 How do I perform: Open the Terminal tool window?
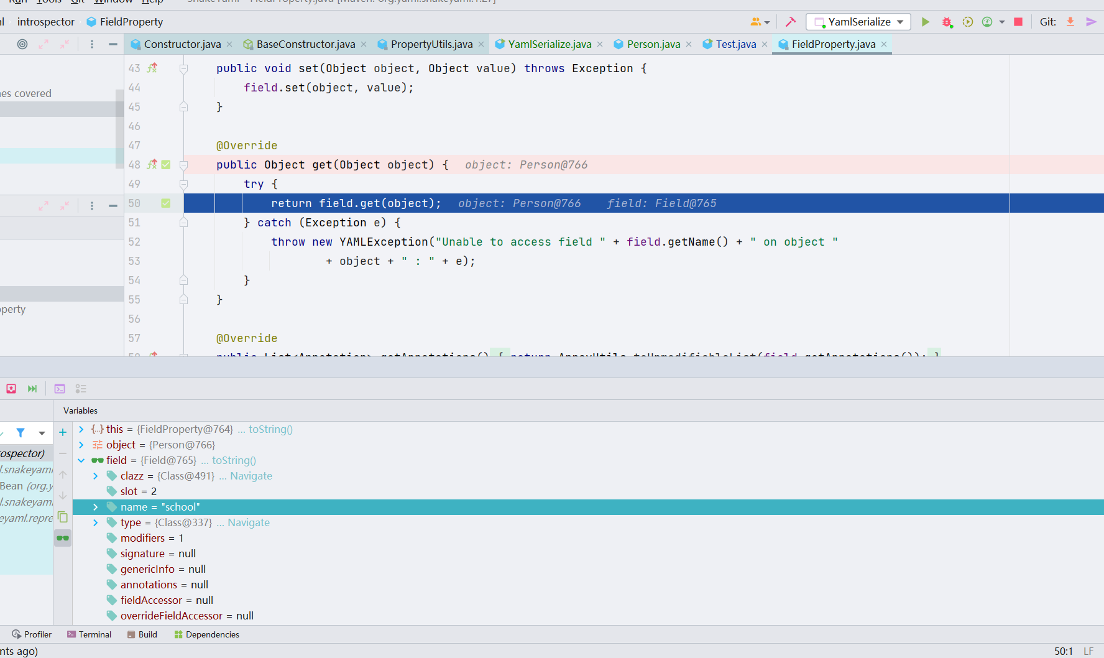coord(89,634)
